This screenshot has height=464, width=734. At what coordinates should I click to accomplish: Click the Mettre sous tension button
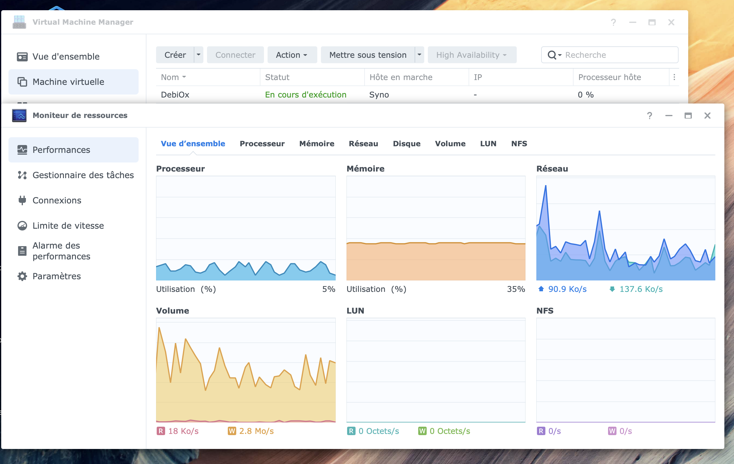pyautogui.click(x=368, y=55)
